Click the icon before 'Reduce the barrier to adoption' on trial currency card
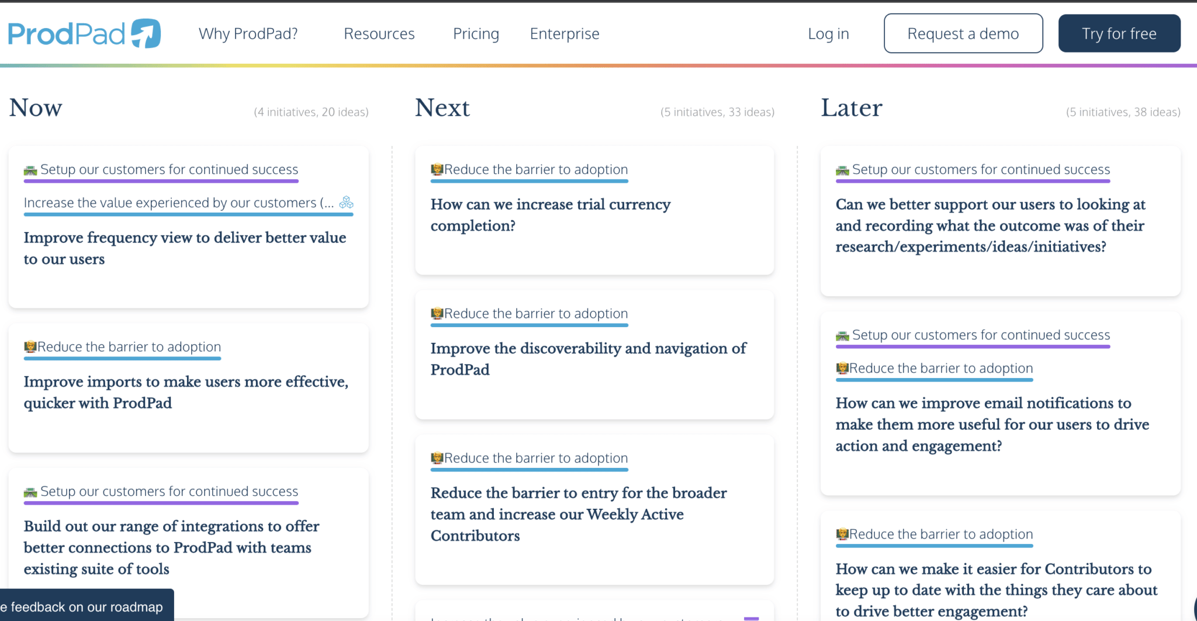Viewport: 1197px width, 621px height. [437, 169]
